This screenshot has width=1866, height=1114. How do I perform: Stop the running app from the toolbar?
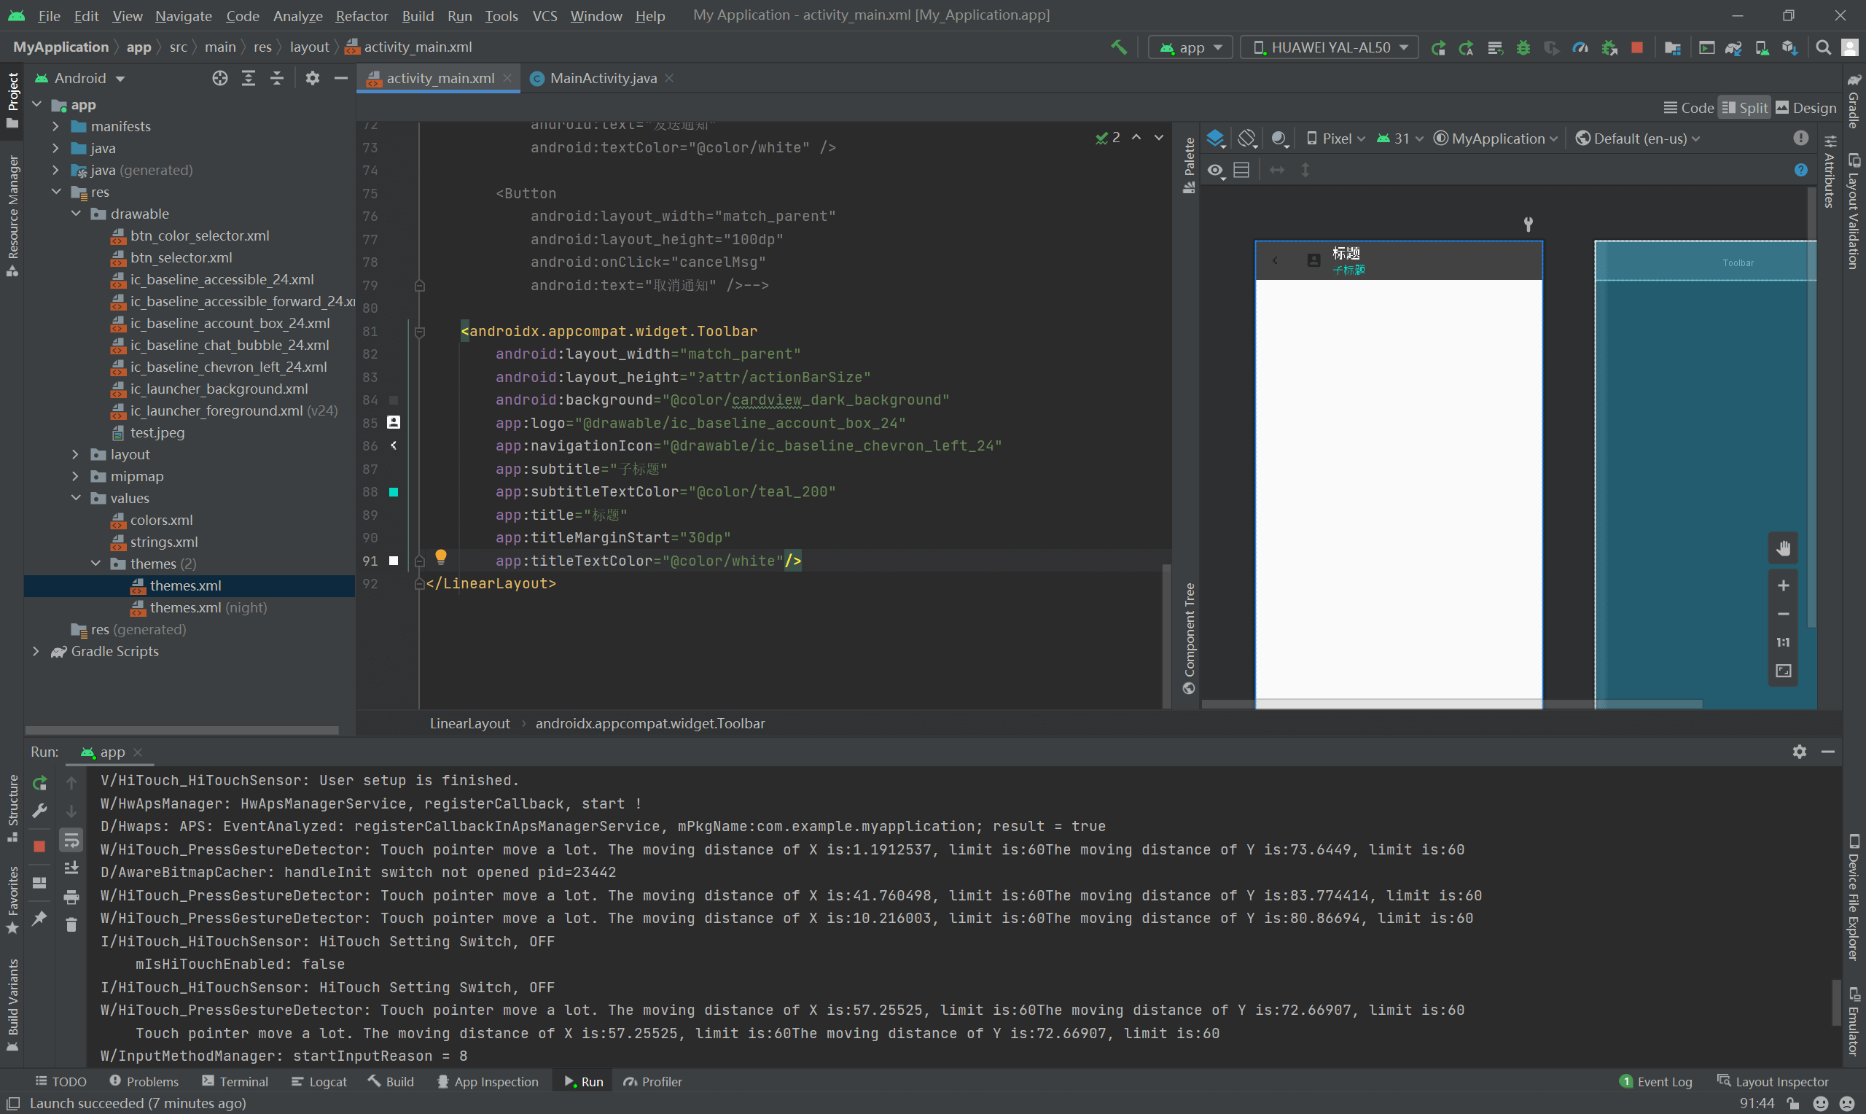(1637, 47)
